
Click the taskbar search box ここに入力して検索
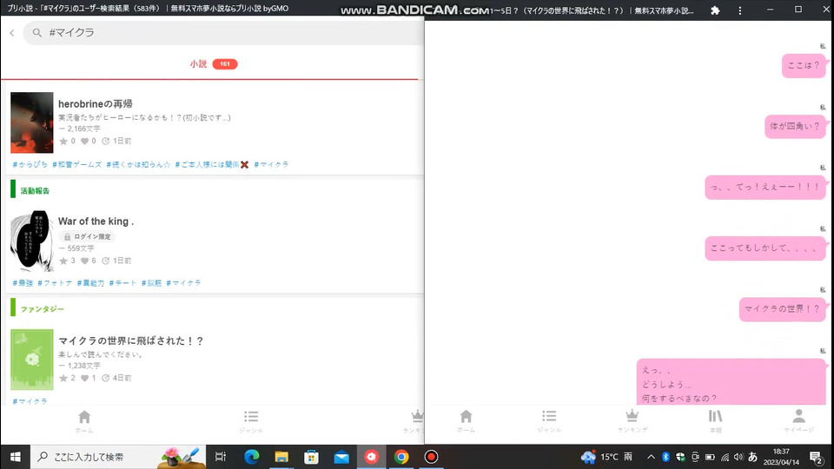(118, 457)
